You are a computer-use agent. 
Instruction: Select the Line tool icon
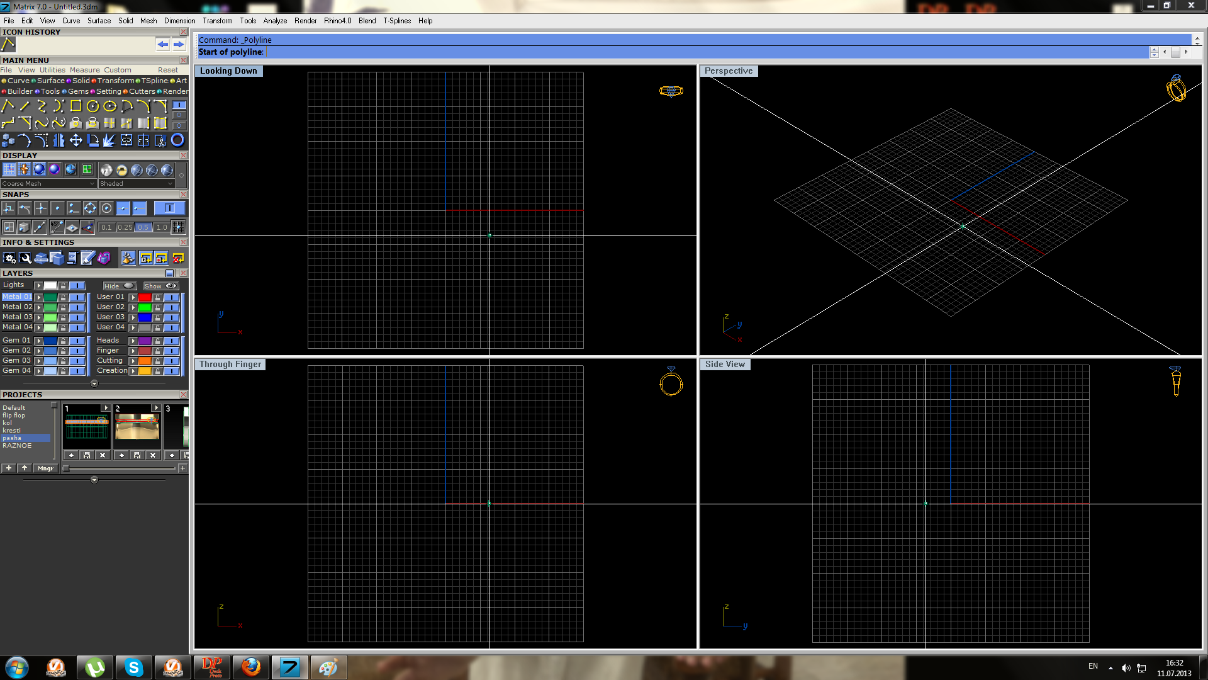click(x=25, y=106)
